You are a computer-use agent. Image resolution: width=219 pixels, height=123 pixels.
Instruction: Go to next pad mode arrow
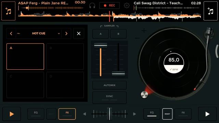66,33
